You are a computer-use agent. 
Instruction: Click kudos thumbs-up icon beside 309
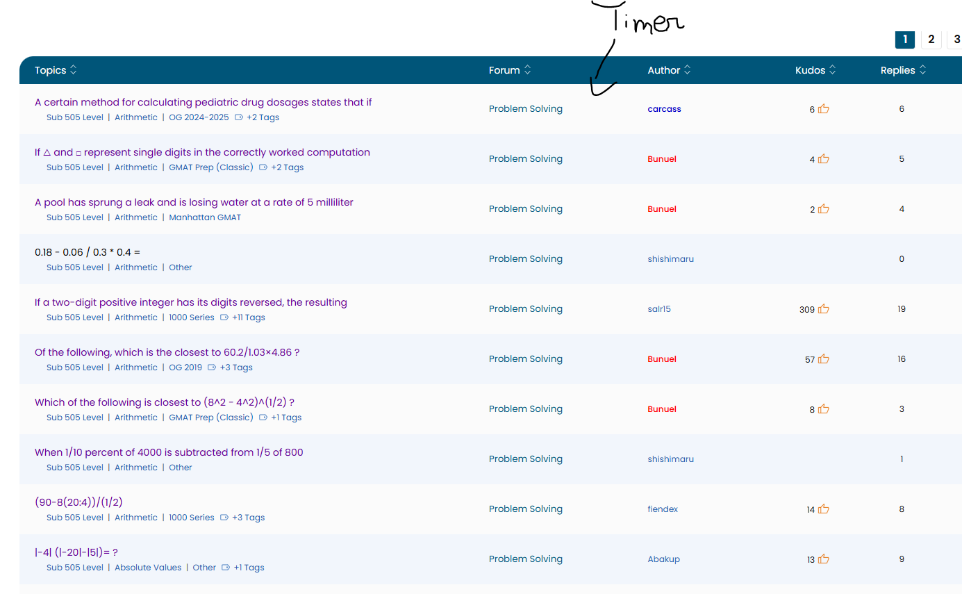(824, 309)
